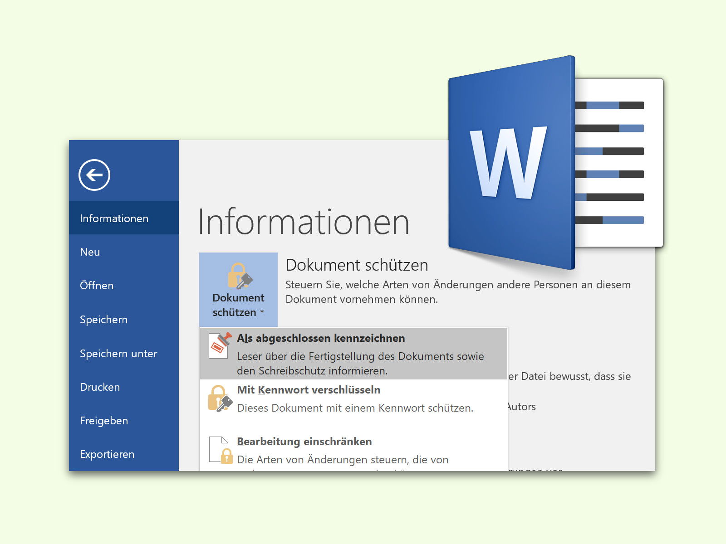Choose Als abgeschlossen kennzeichnen menu entry

tap(353, 354)
